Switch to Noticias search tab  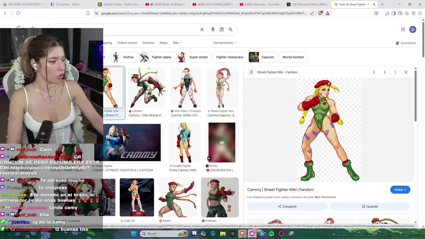click(148, 43)
